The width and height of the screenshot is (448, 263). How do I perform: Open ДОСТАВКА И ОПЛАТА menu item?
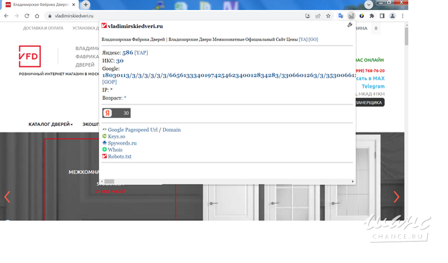pos(43,28)
